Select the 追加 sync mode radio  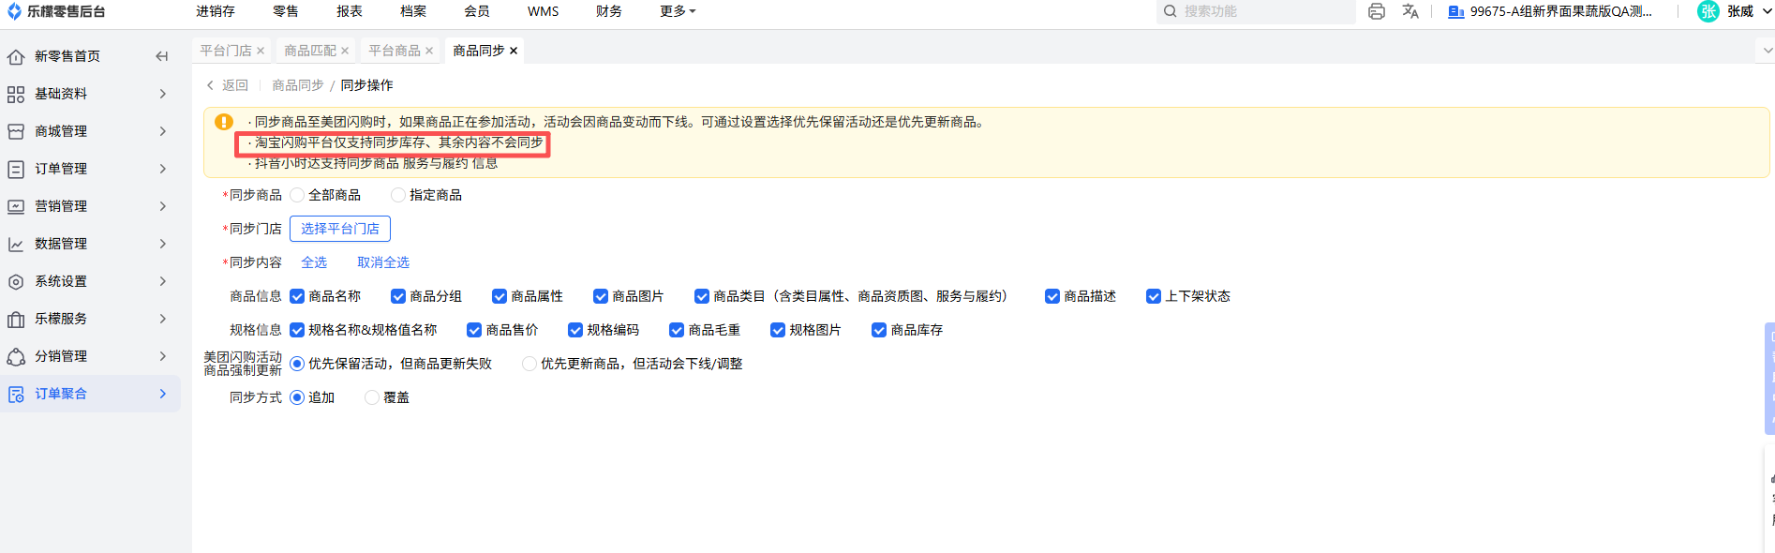coord(297,397)
